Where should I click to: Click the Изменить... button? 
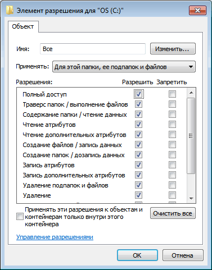[173, 49]
